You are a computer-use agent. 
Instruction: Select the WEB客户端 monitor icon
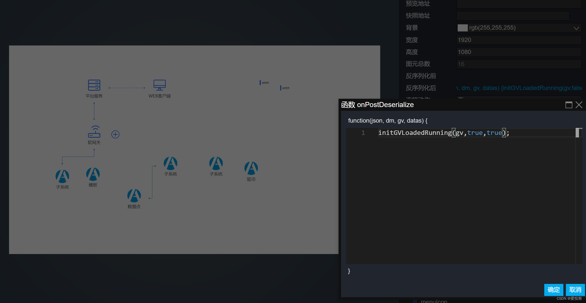(x=159, y=85)
